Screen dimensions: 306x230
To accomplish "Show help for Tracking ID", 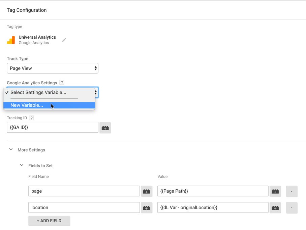I will coord(31,118).
